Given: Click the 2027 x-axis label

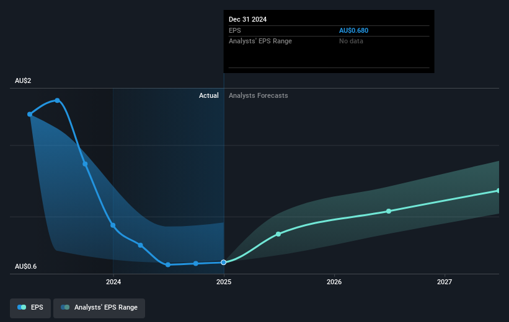Looking at the screenshot, I should click(x=444, y=282).
